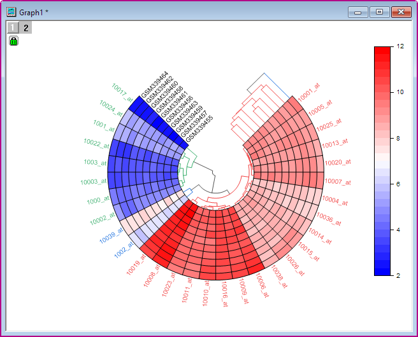This screenshot has width=418, height=337.
Task: Click the green lock icon
Action: tap(13, 41)
